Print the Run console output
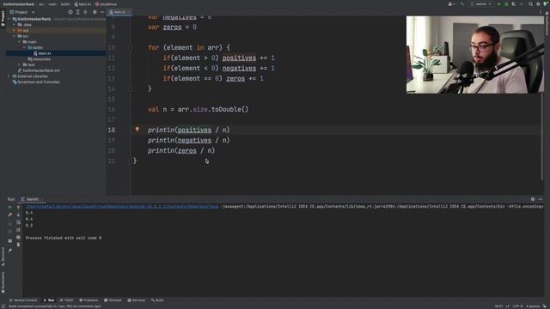Viewport: 550px width, 309px height. 18,237
